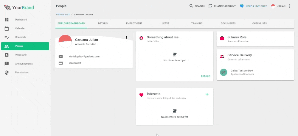The width and height of the screenshot is (298, 136).
Task: Click the Service Delivery group icon
Action: 222,56
